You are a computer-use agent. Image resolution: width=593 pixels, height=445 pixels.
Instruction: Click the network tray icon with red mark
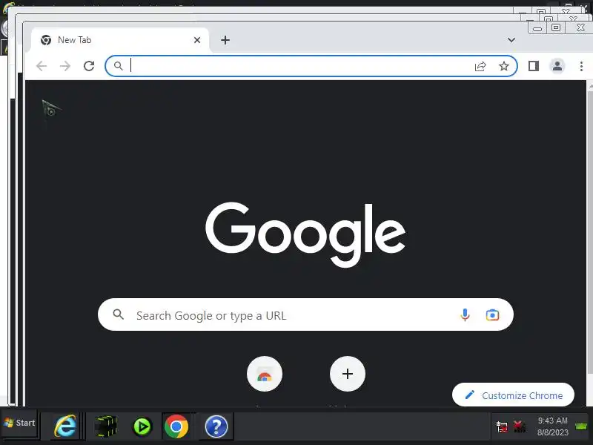(x=502, y=427)
